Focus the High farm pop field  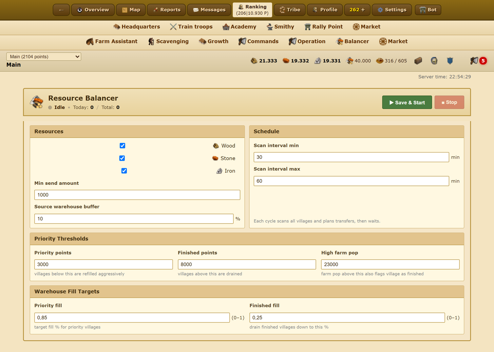coord(390,264)
